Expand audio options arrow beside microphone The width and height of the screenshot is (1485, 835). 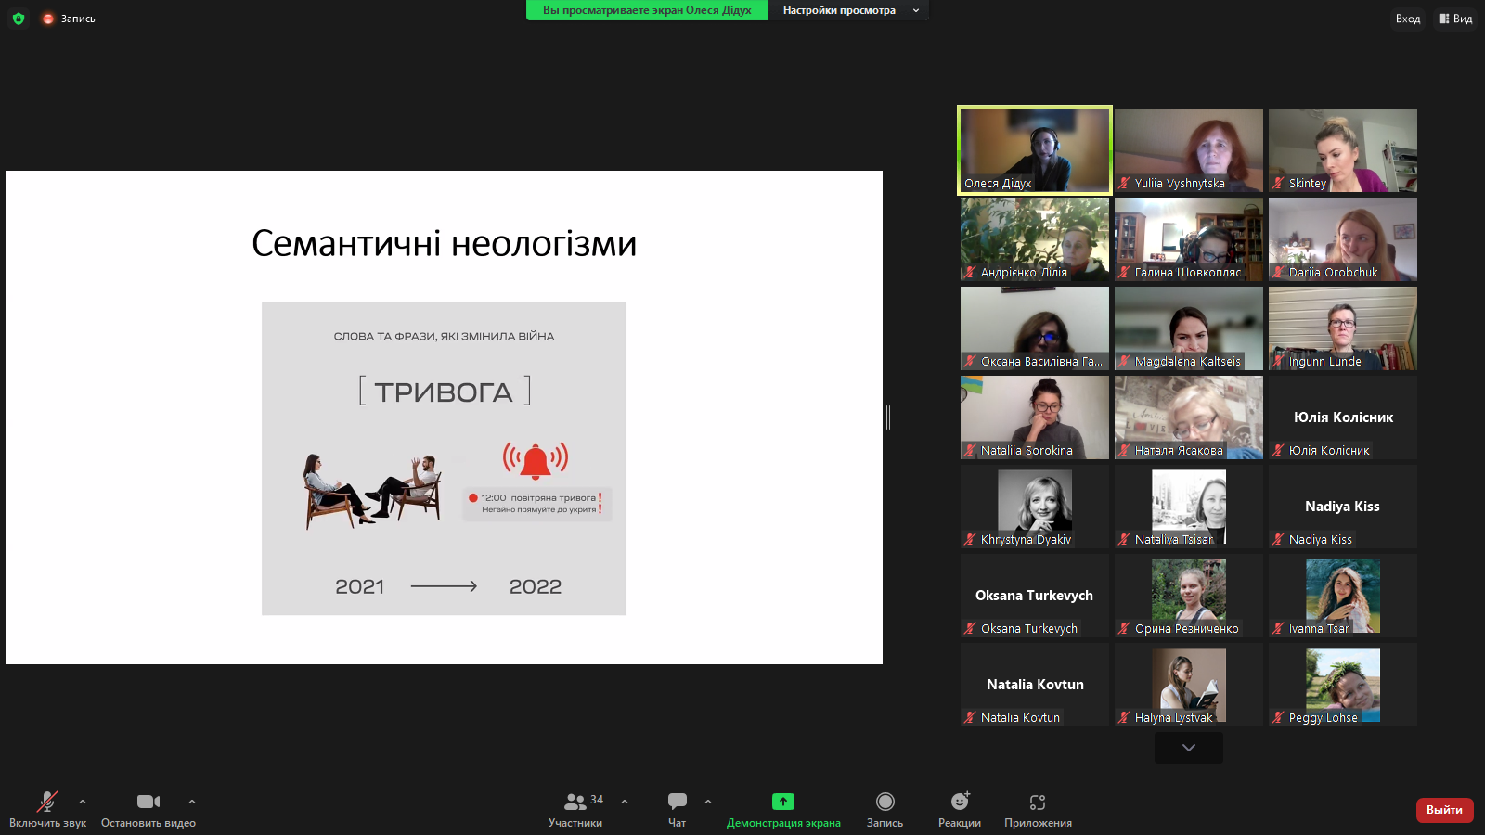(83, 802)
